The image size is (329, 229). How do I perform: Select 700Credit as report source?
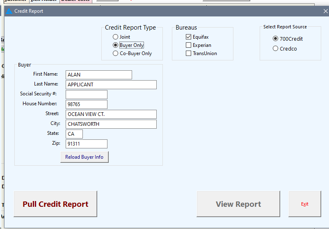pyautogui.click(x=276, y=39)
